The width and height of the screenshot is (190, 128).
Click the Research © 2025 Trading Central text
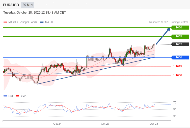[x=168, y=22]
